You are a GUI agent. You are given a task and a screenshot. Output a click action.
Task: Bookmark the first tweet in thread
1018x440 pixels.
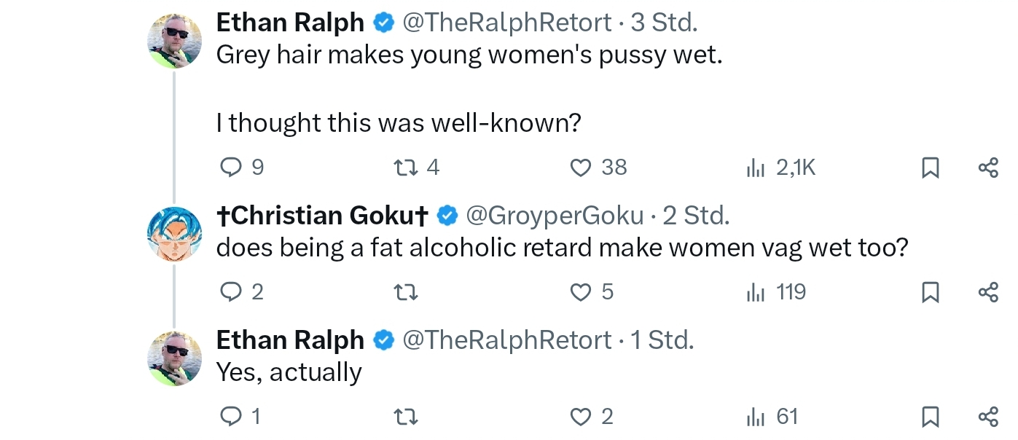coord(930,168)
